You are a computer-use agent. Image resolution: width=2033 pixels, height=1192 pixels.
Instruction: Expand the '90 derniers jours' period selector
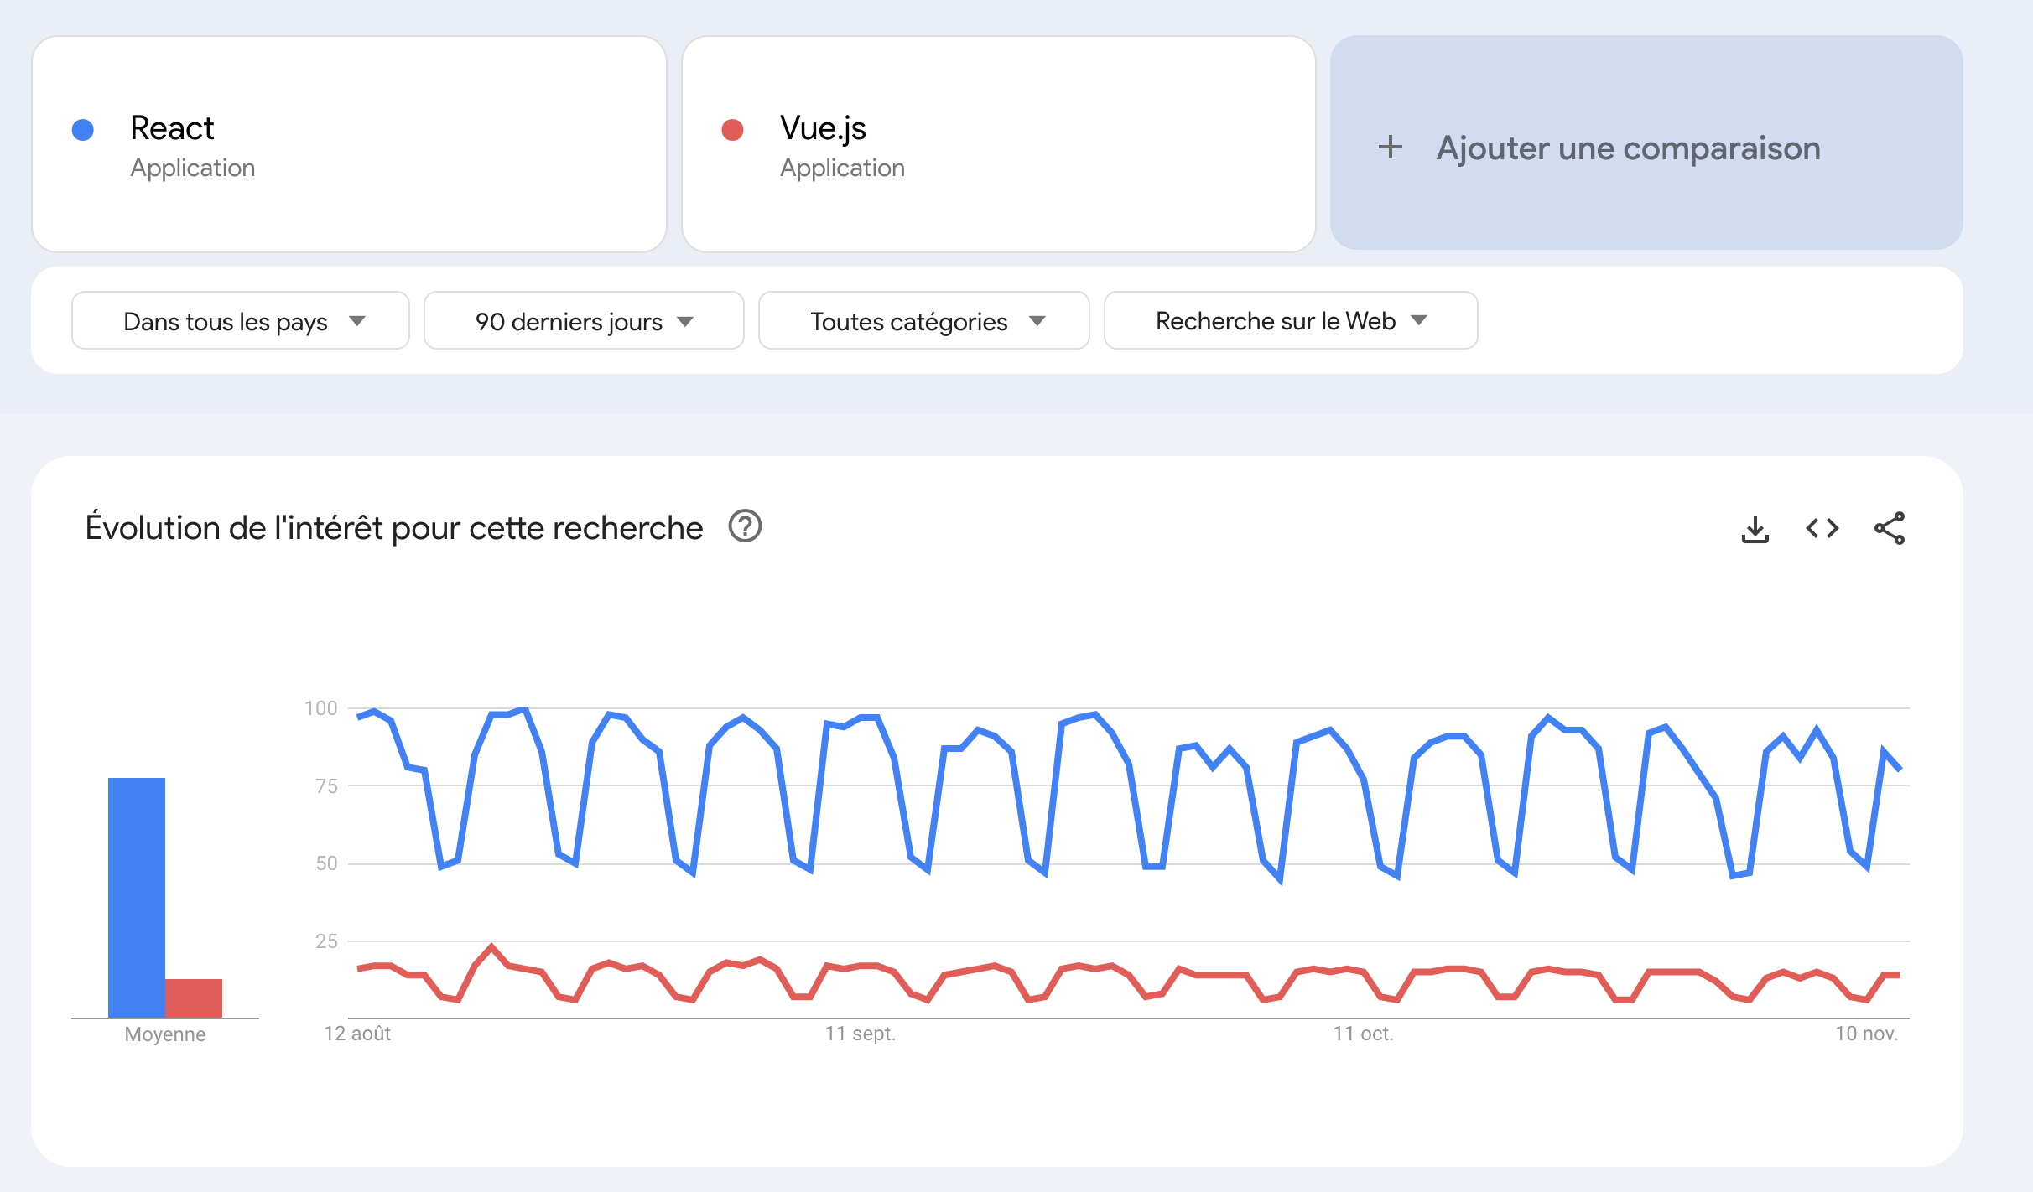pyautogui.click(x=584, y=321)
